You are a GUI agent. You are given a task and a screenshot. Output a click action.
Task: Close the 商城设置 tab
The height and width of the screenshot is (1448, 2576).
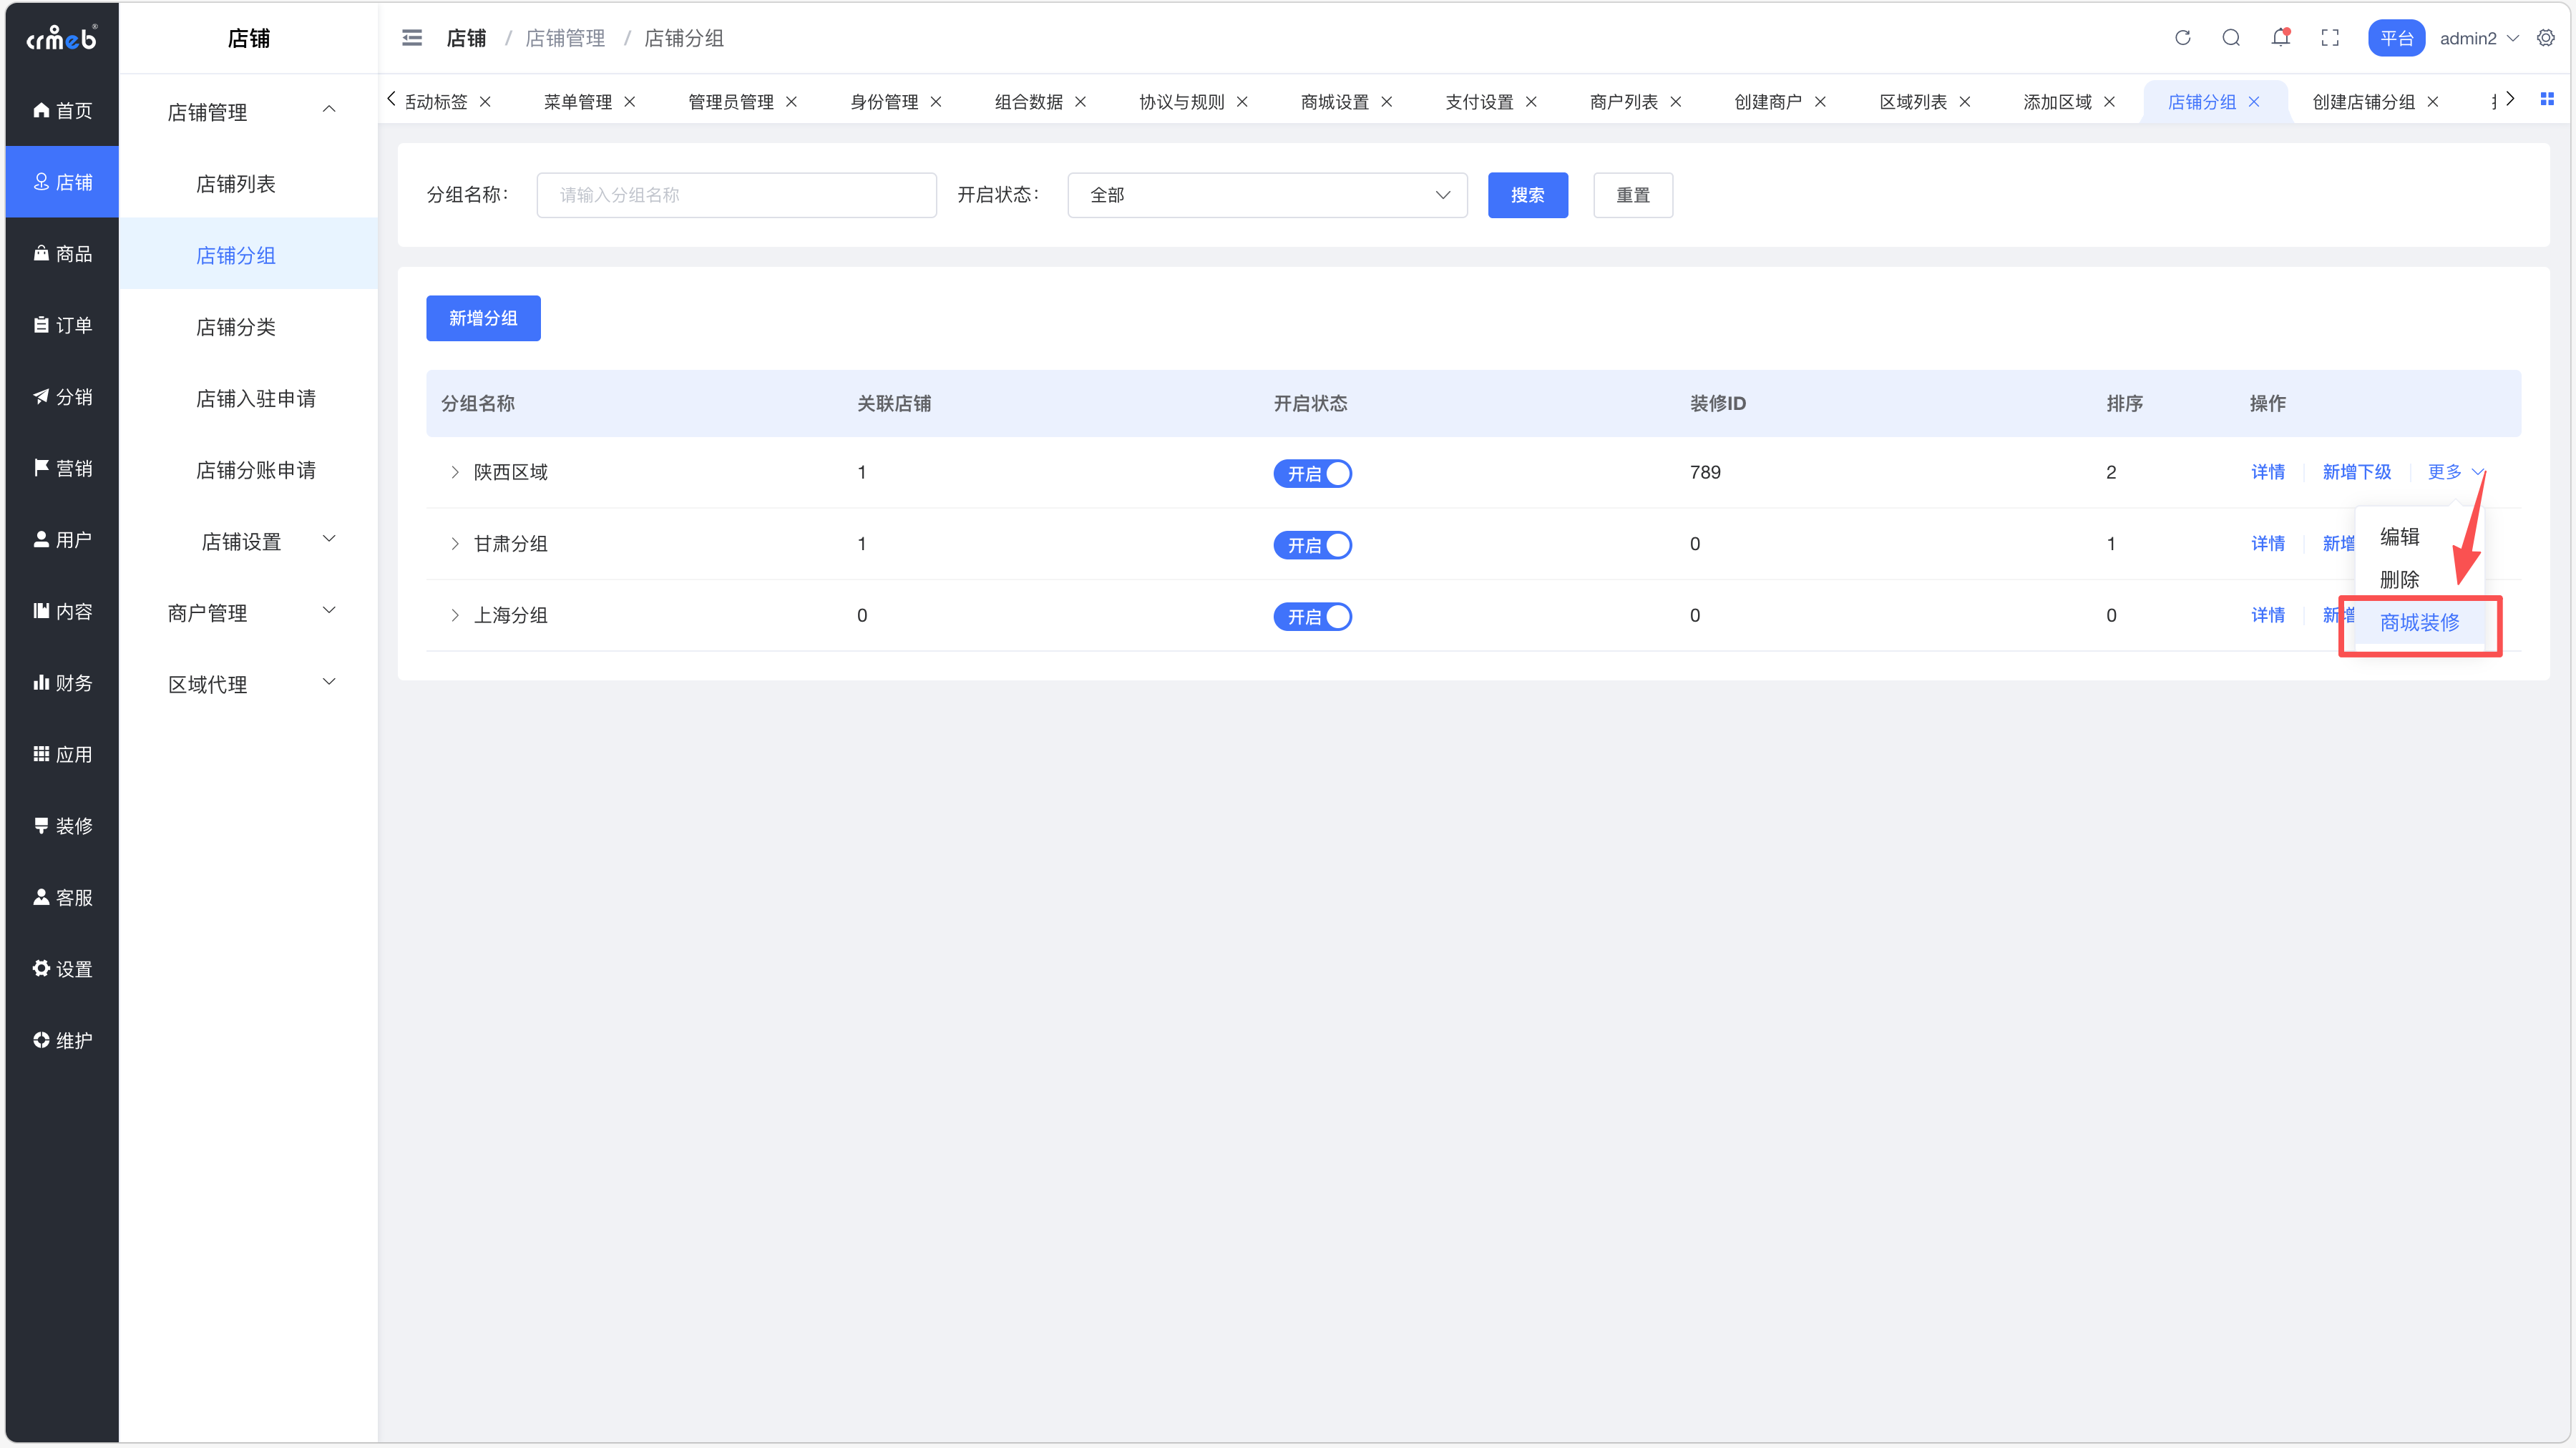1387,102
